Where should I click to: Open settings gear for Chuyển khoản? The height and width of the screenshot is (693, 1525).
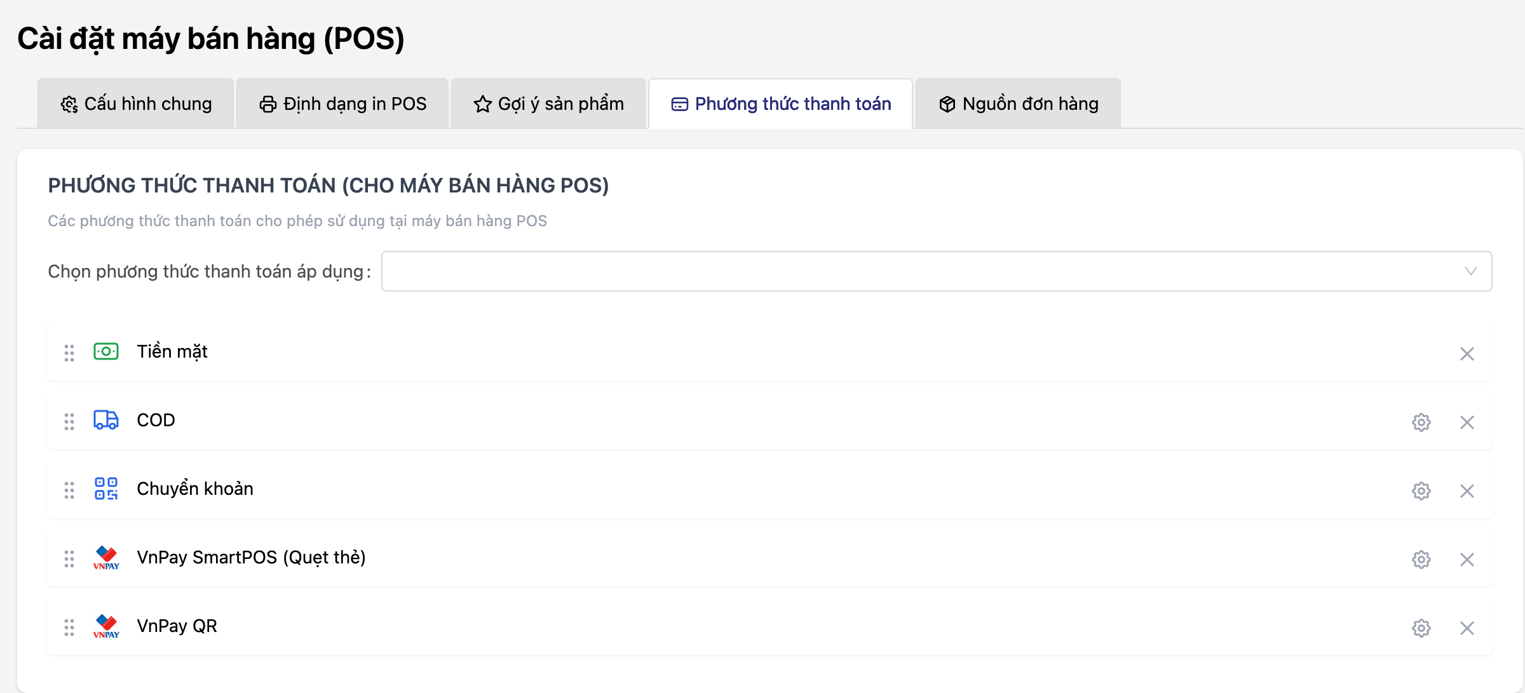point(1421,491)
